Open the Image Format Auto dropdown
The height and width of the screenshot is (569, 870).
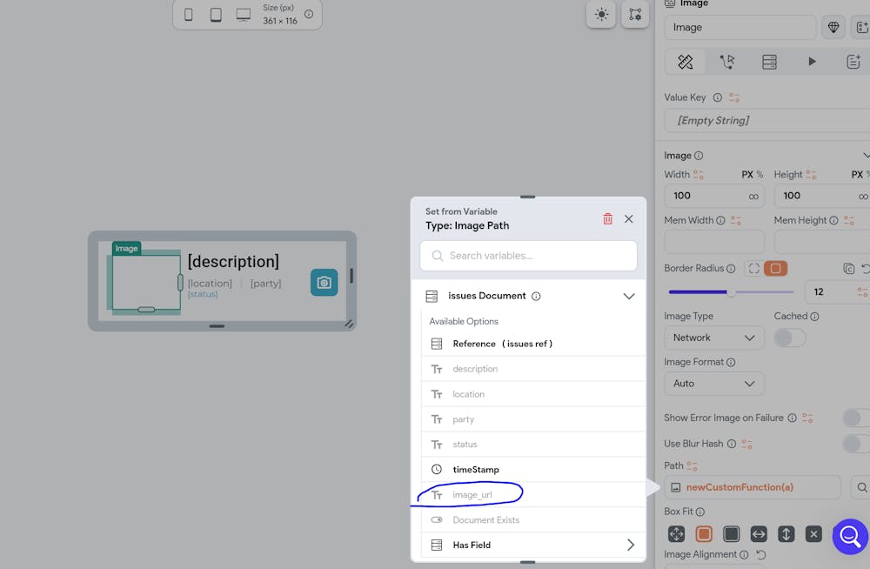click(x=714, y=384)
